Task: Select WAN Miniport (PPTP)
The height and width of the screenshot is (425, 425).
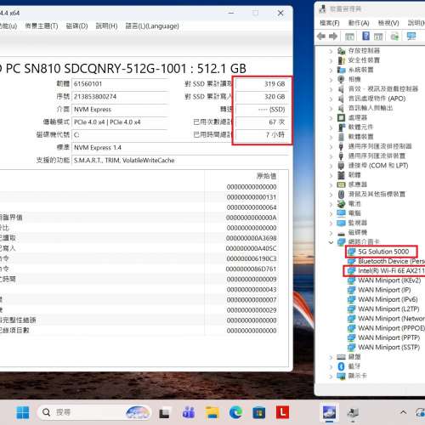Action: click(389, 338)
